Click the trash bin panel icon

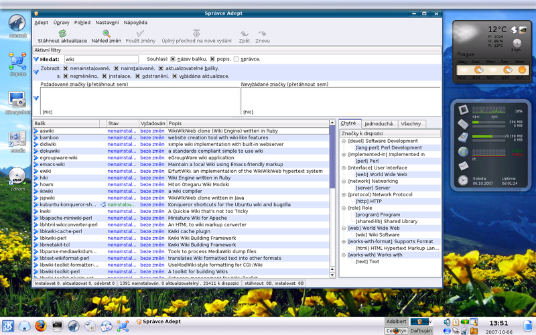(528, 326)
